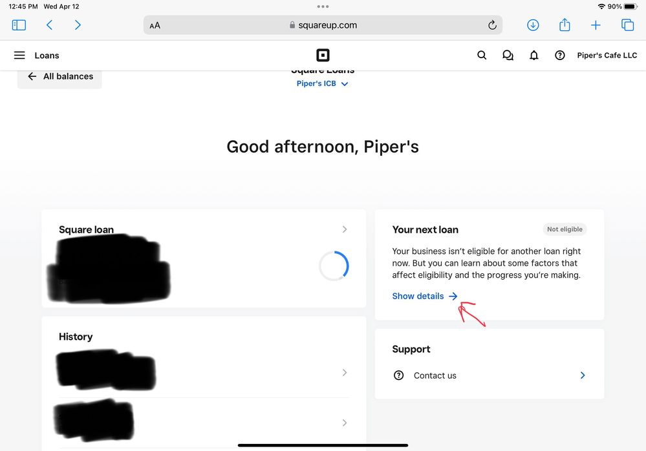The image size is (646, 451).
Task: Open the help question mark icon
Action: tap(559, 55)
